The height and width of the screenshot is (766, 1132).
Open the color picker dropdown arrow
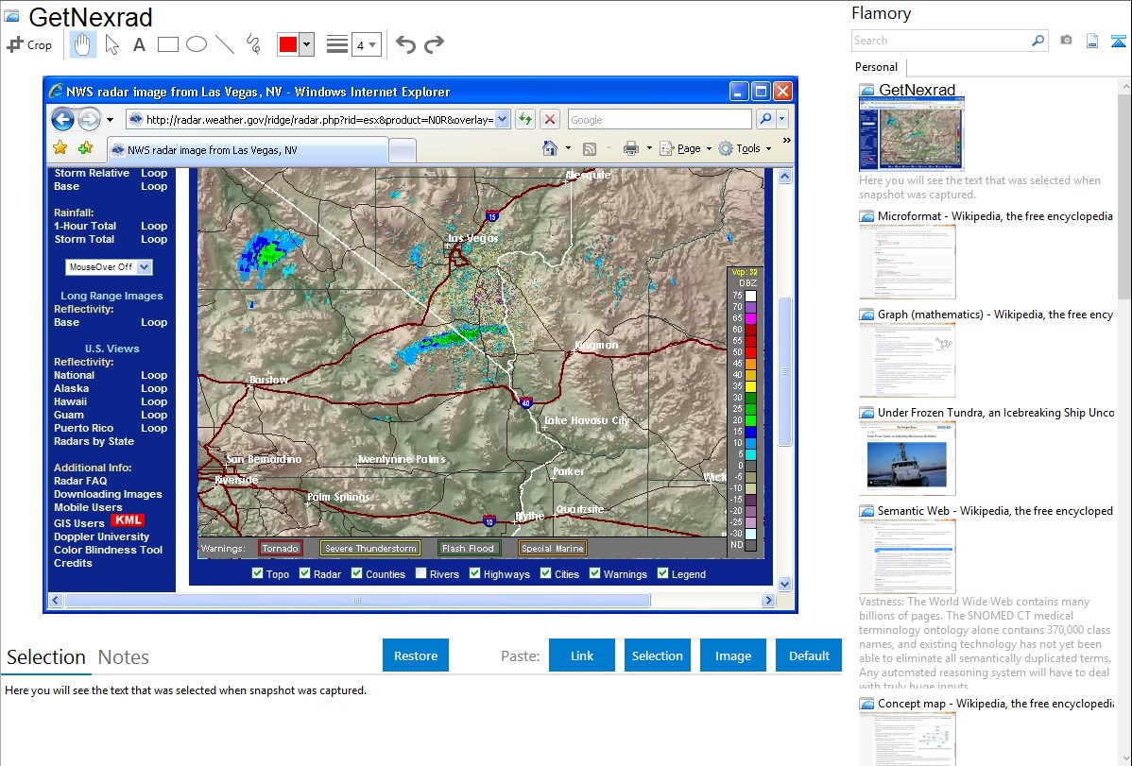click(306, 44)
